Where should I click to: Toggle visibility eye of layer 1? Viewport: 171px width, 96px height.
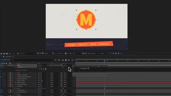click(1, 65)
